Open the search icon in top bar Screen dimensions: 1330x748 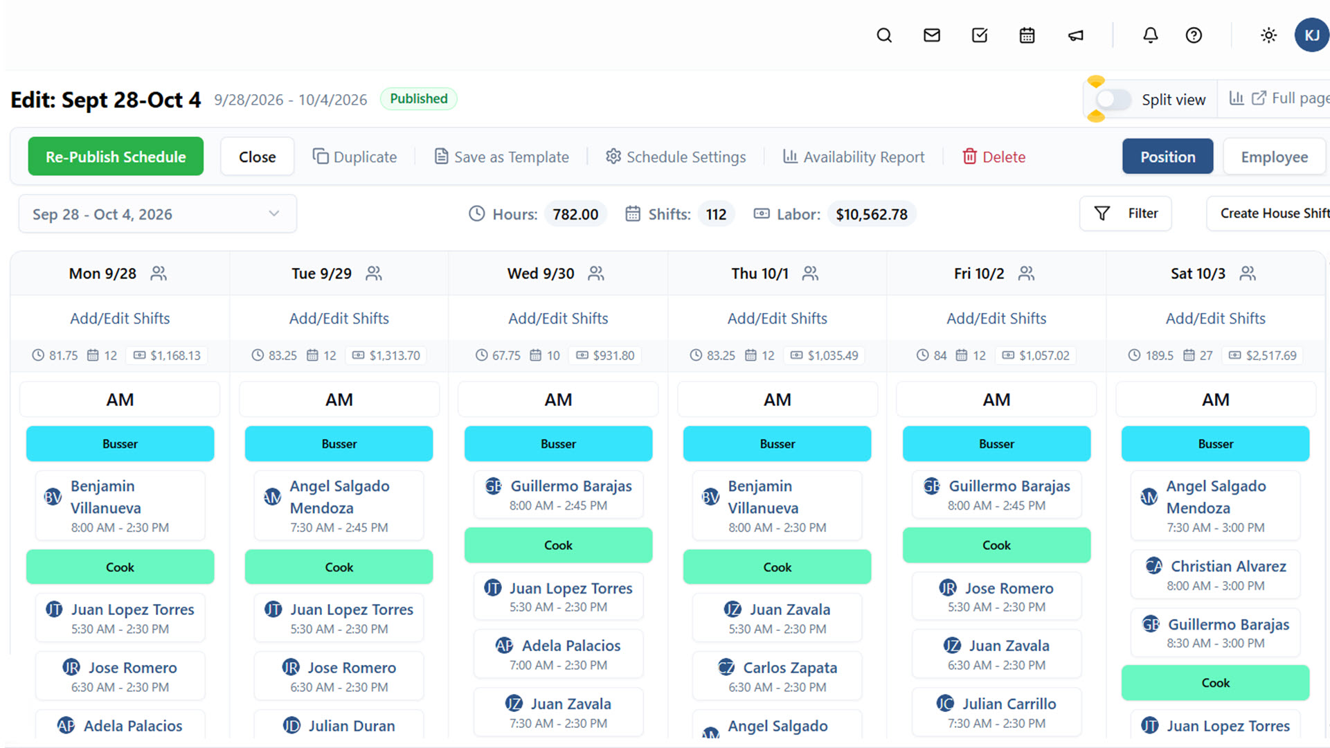pyautogui.click(x=884, y=35)
